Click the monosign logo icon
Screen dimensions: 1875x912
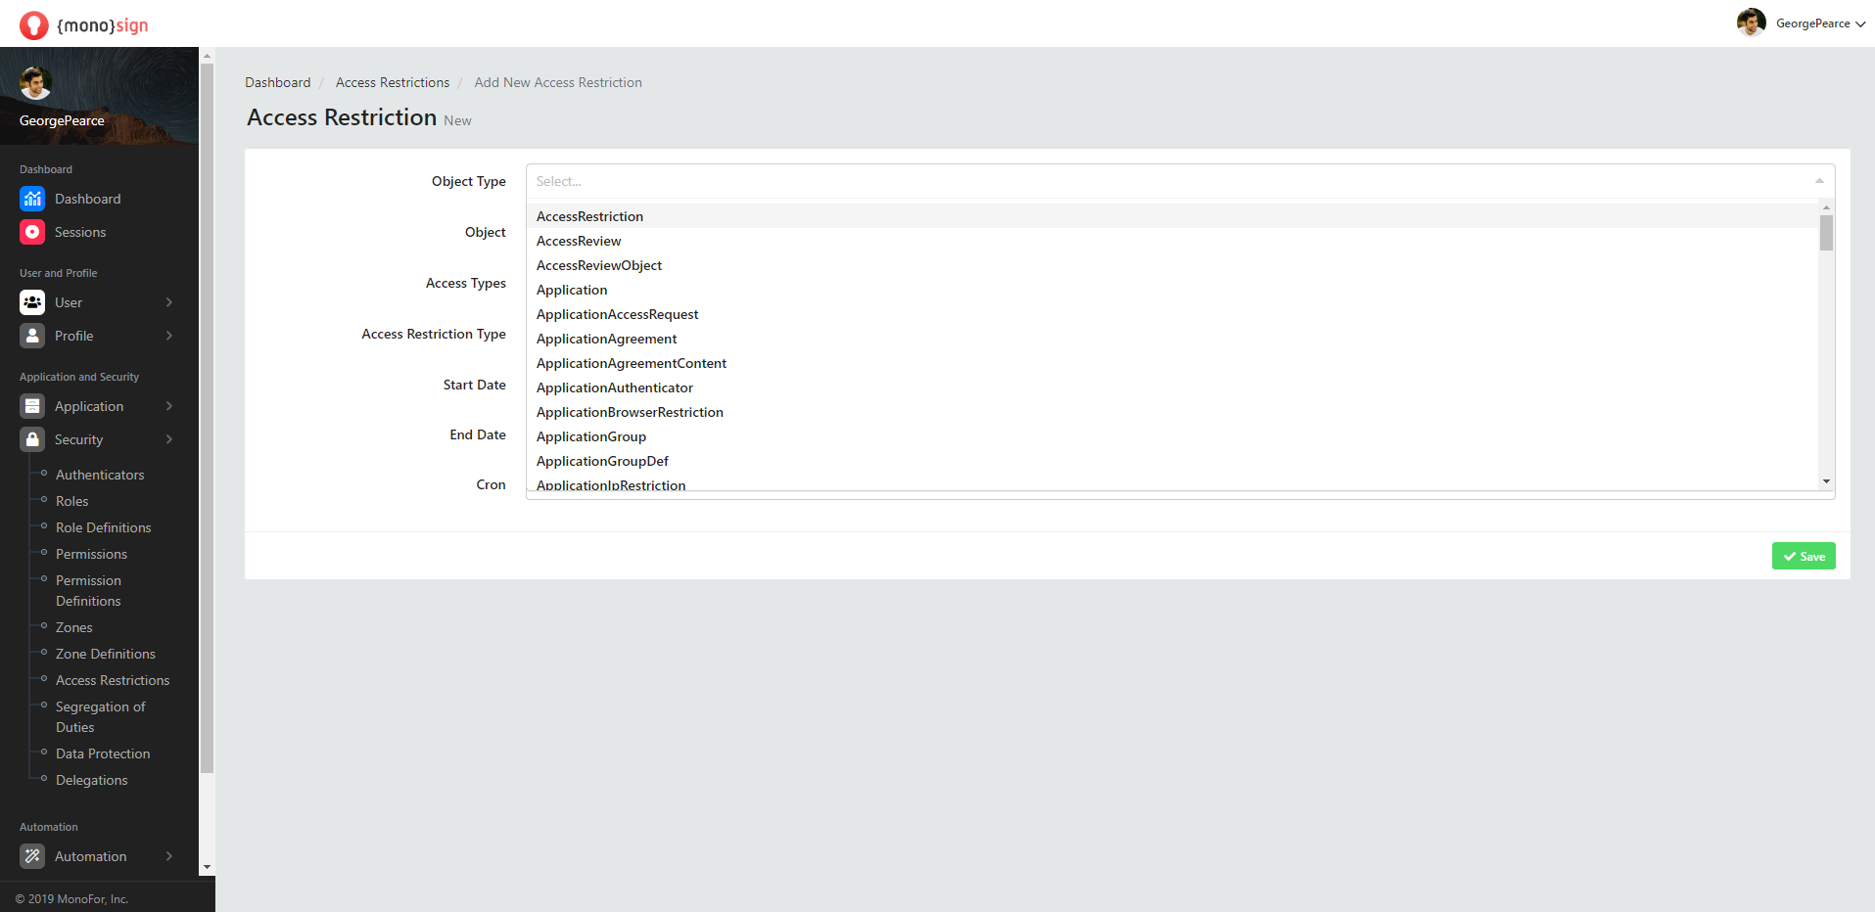pyautogui.click(x=34, y=24)
